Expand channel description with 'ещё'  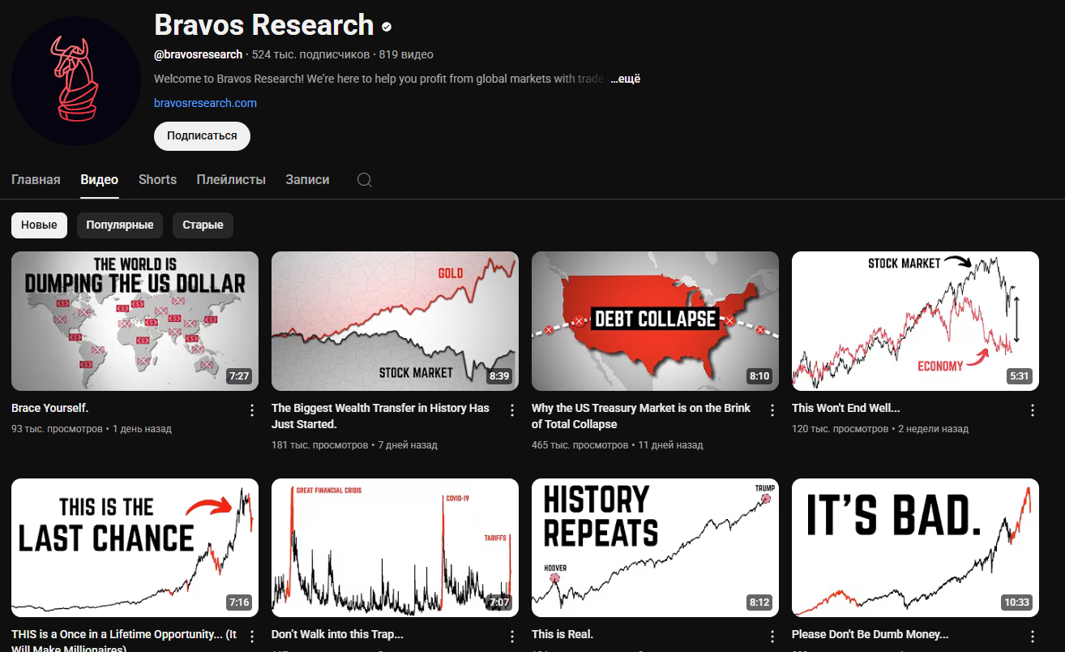(626, 79)
